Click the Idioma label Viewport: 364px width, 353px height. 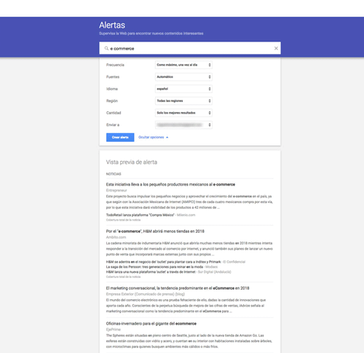pos(112,89)
